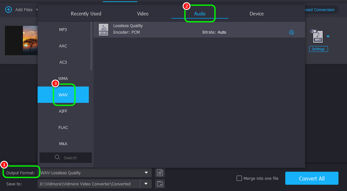Switch to the Recently Used tab
This screenshot has width=347, height=191.
click(86, 14)
